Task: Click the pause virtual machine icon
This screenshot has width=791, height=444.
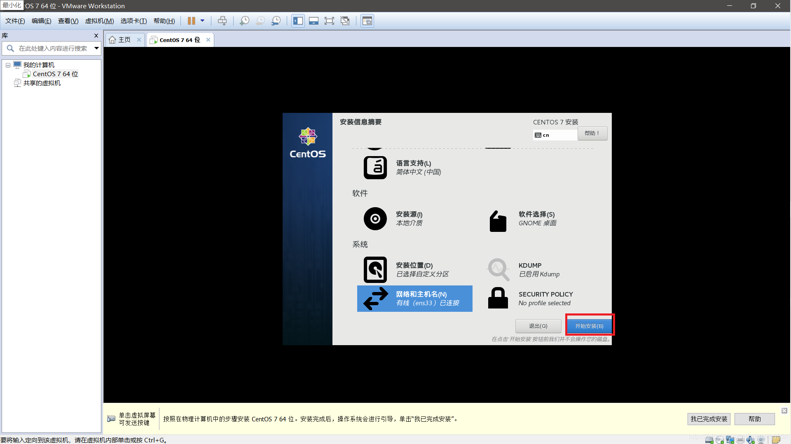Action: [x=192, y=21]
